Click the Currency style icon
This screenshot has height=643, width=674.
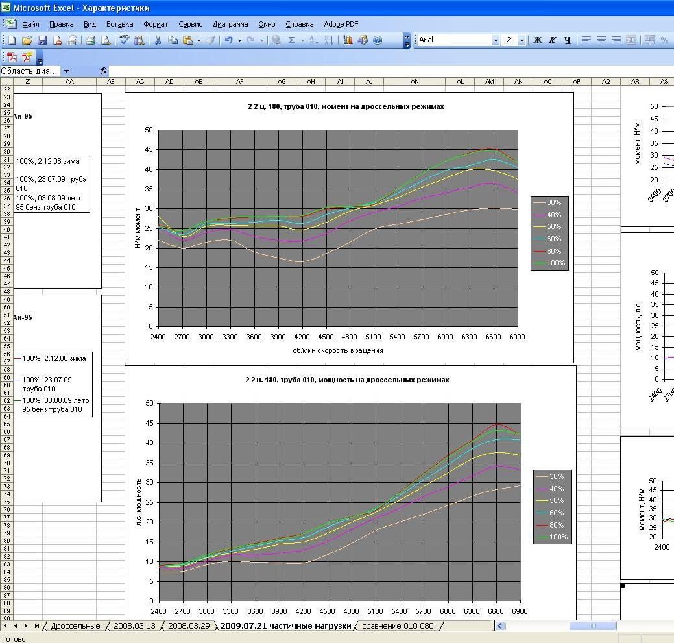(649, 40)
